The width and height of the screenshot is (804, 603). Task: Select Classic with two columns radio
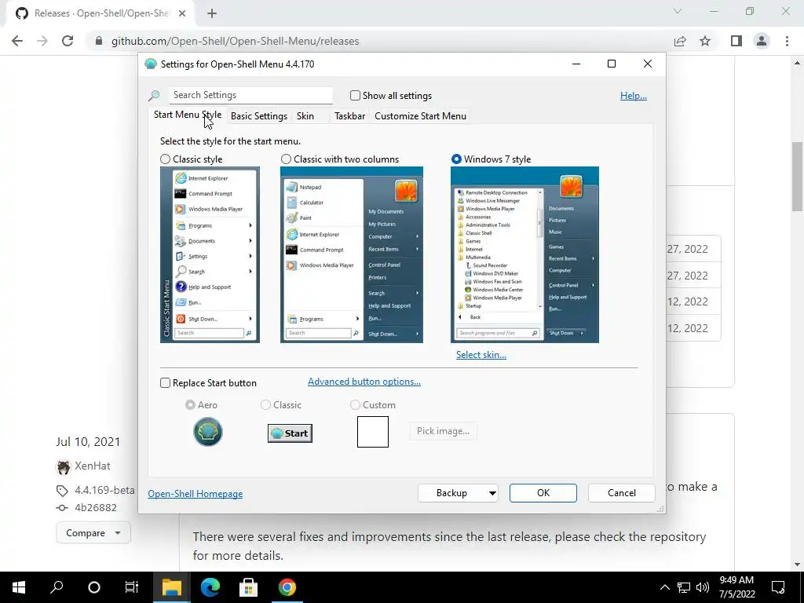point(286,159)
